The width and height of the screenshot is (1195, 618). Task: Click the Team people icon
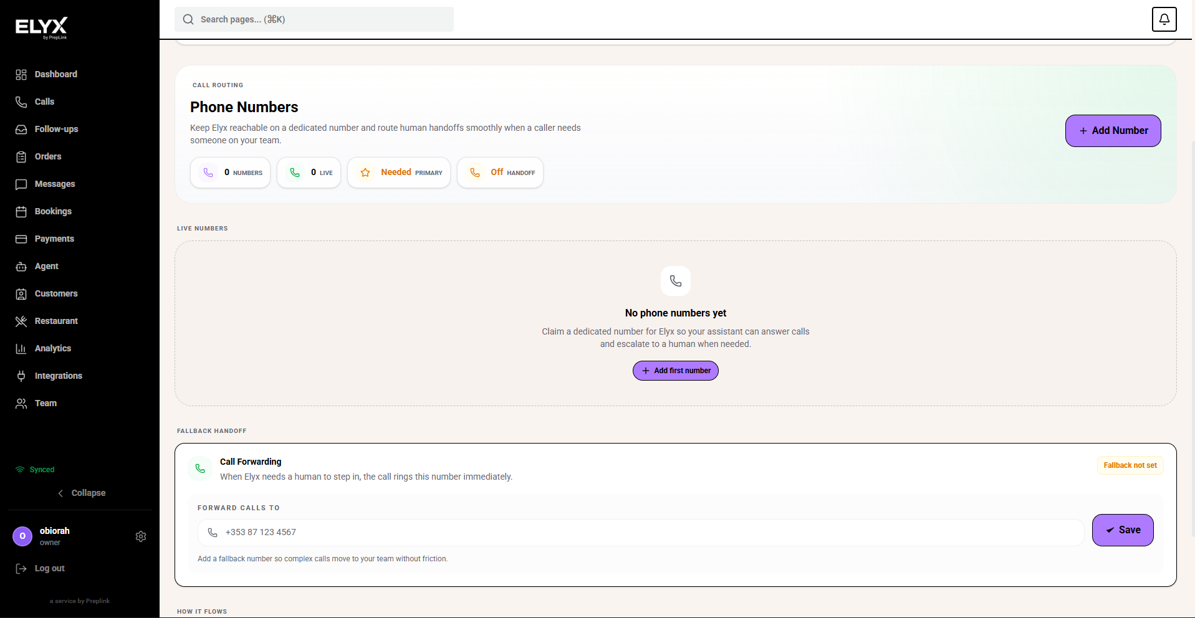click(21, 404)
